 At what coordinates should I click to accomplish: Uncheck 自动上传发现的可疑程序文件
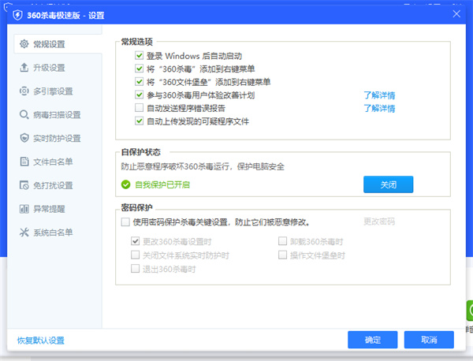(x=139, y=121)
